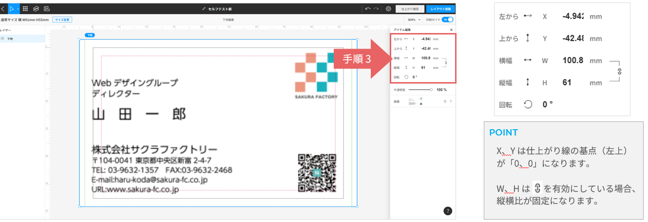Click the 株式会社サクラファクトリー text on card

point(154,149)
